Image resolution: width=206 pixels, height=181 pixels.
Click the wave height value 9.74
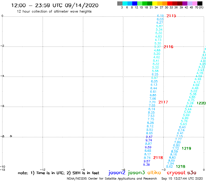pyautogui.click(x=149, y=140)
